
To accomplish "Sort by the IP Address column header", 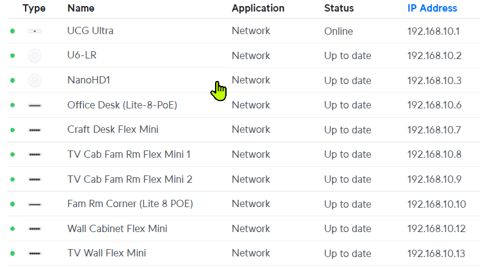I will click(432, 9).
